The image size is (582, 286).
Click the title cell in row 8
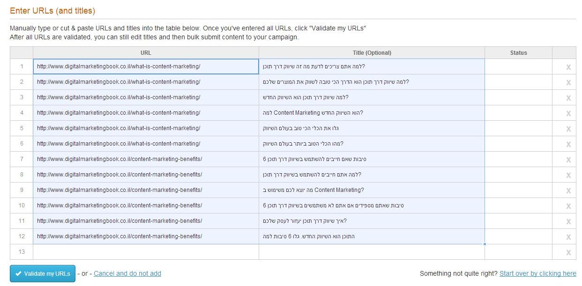(372, 175)
